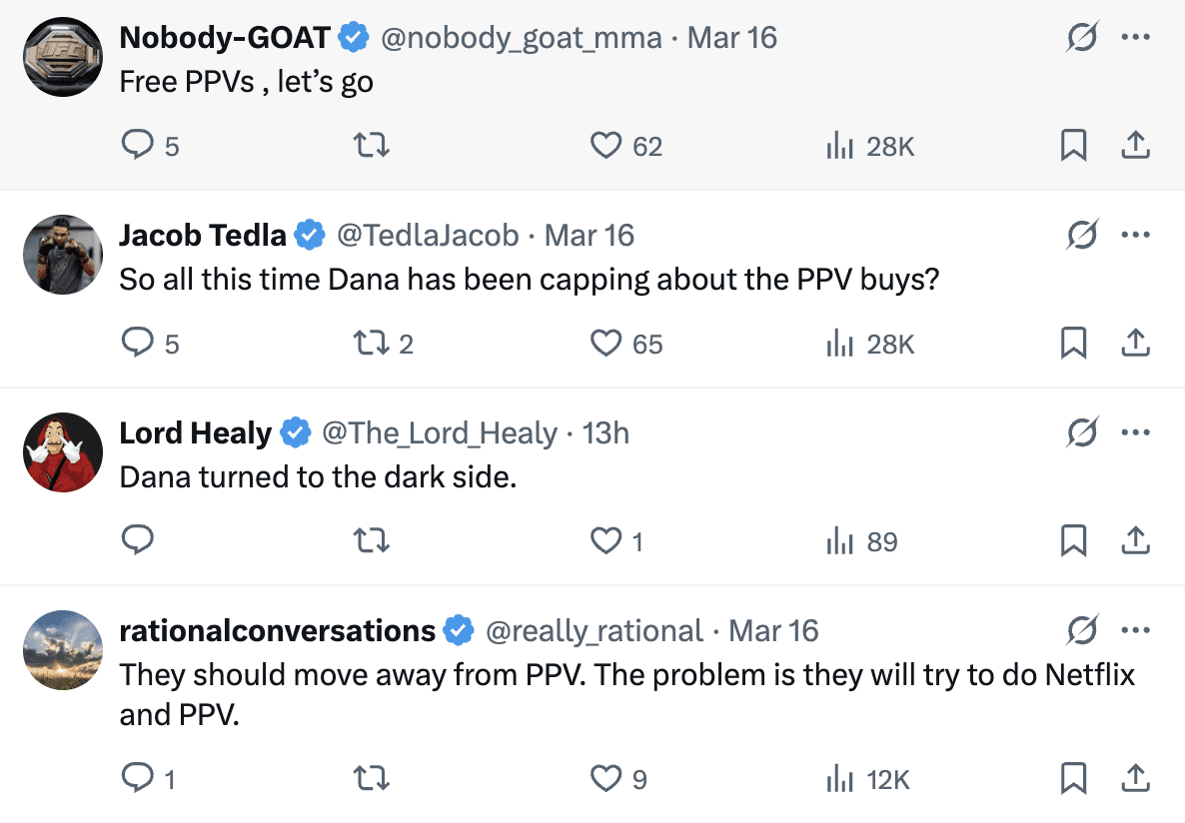The image size is (1185, 823).
Task: Like Lord Healy's dark side tweet
Action: point(615,541)
